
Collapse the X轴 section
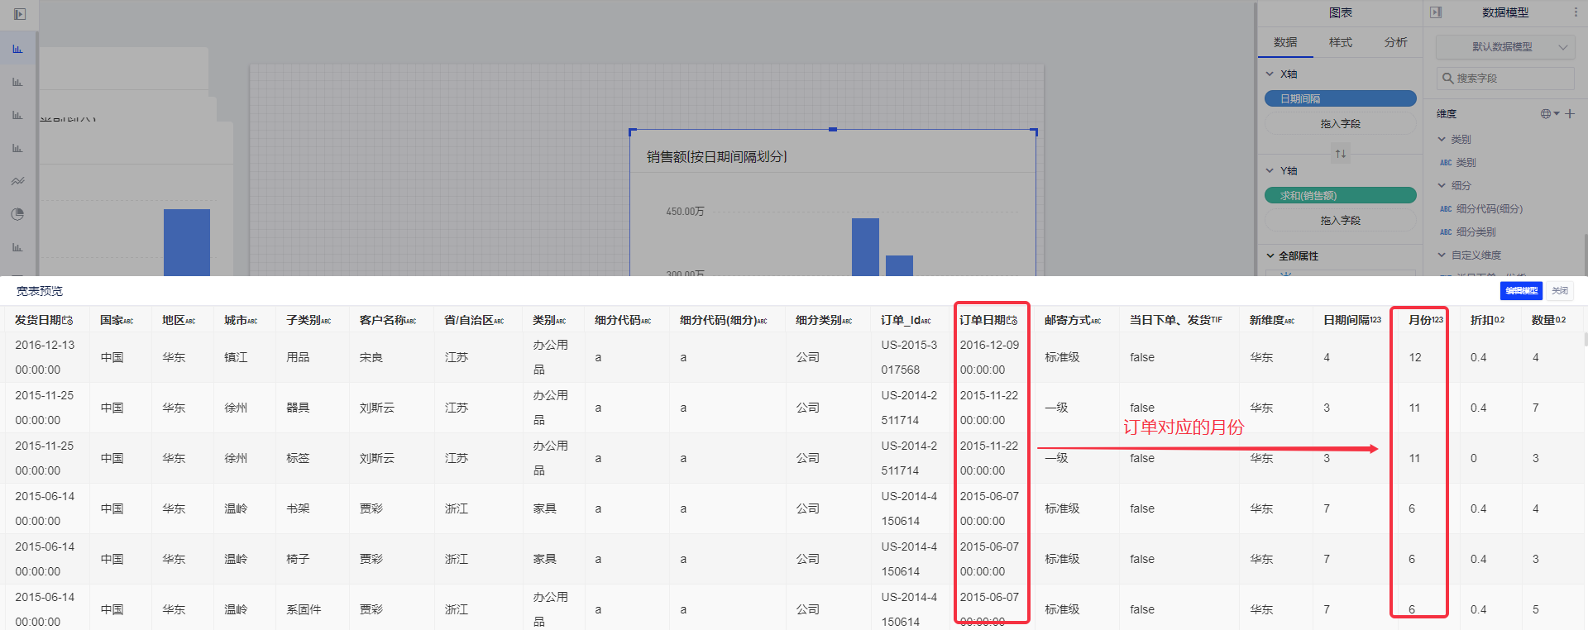coord(1270,74)
